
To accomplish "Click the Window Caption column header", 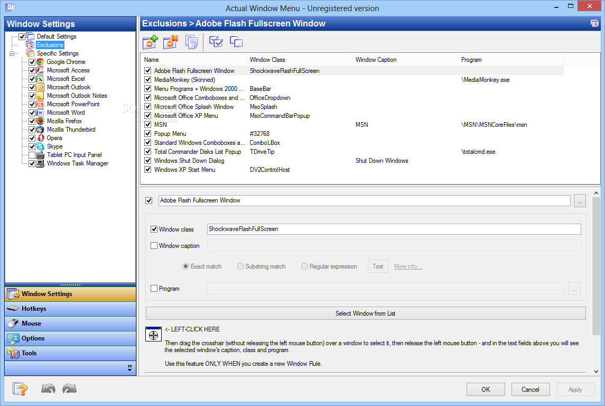I will click(405, 60).
